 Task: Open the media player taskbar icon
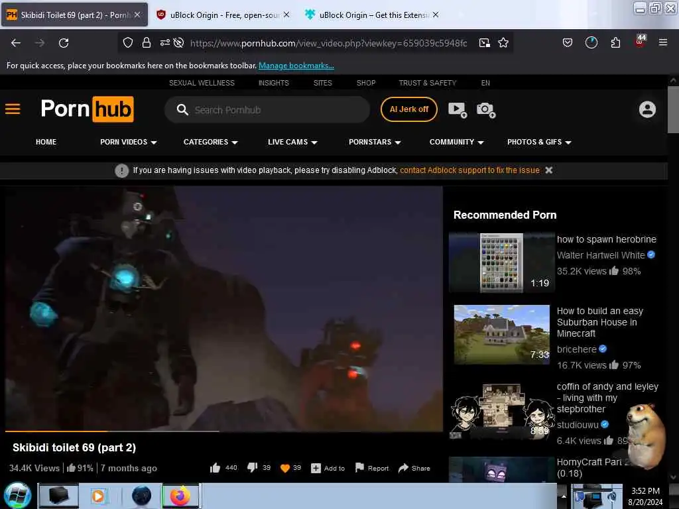point(98,496)
